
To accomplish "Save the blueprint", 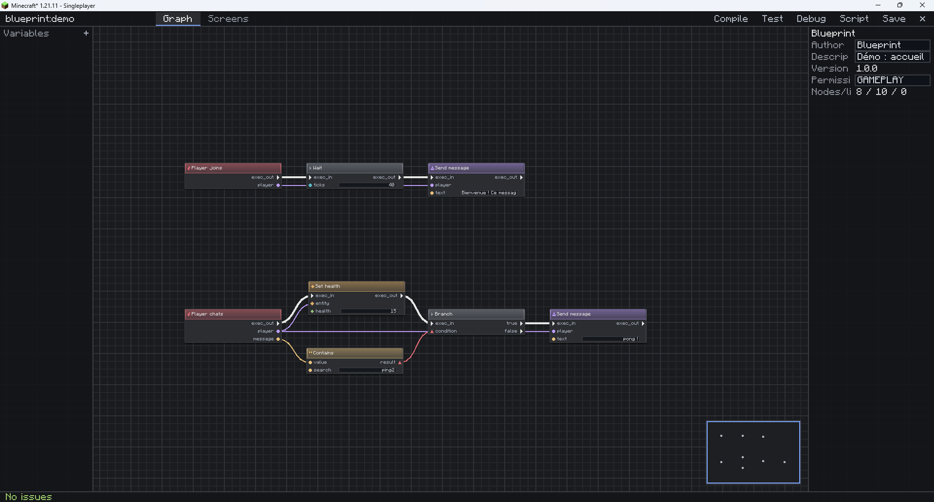I will pyautogui.click(x=894, y=19).
